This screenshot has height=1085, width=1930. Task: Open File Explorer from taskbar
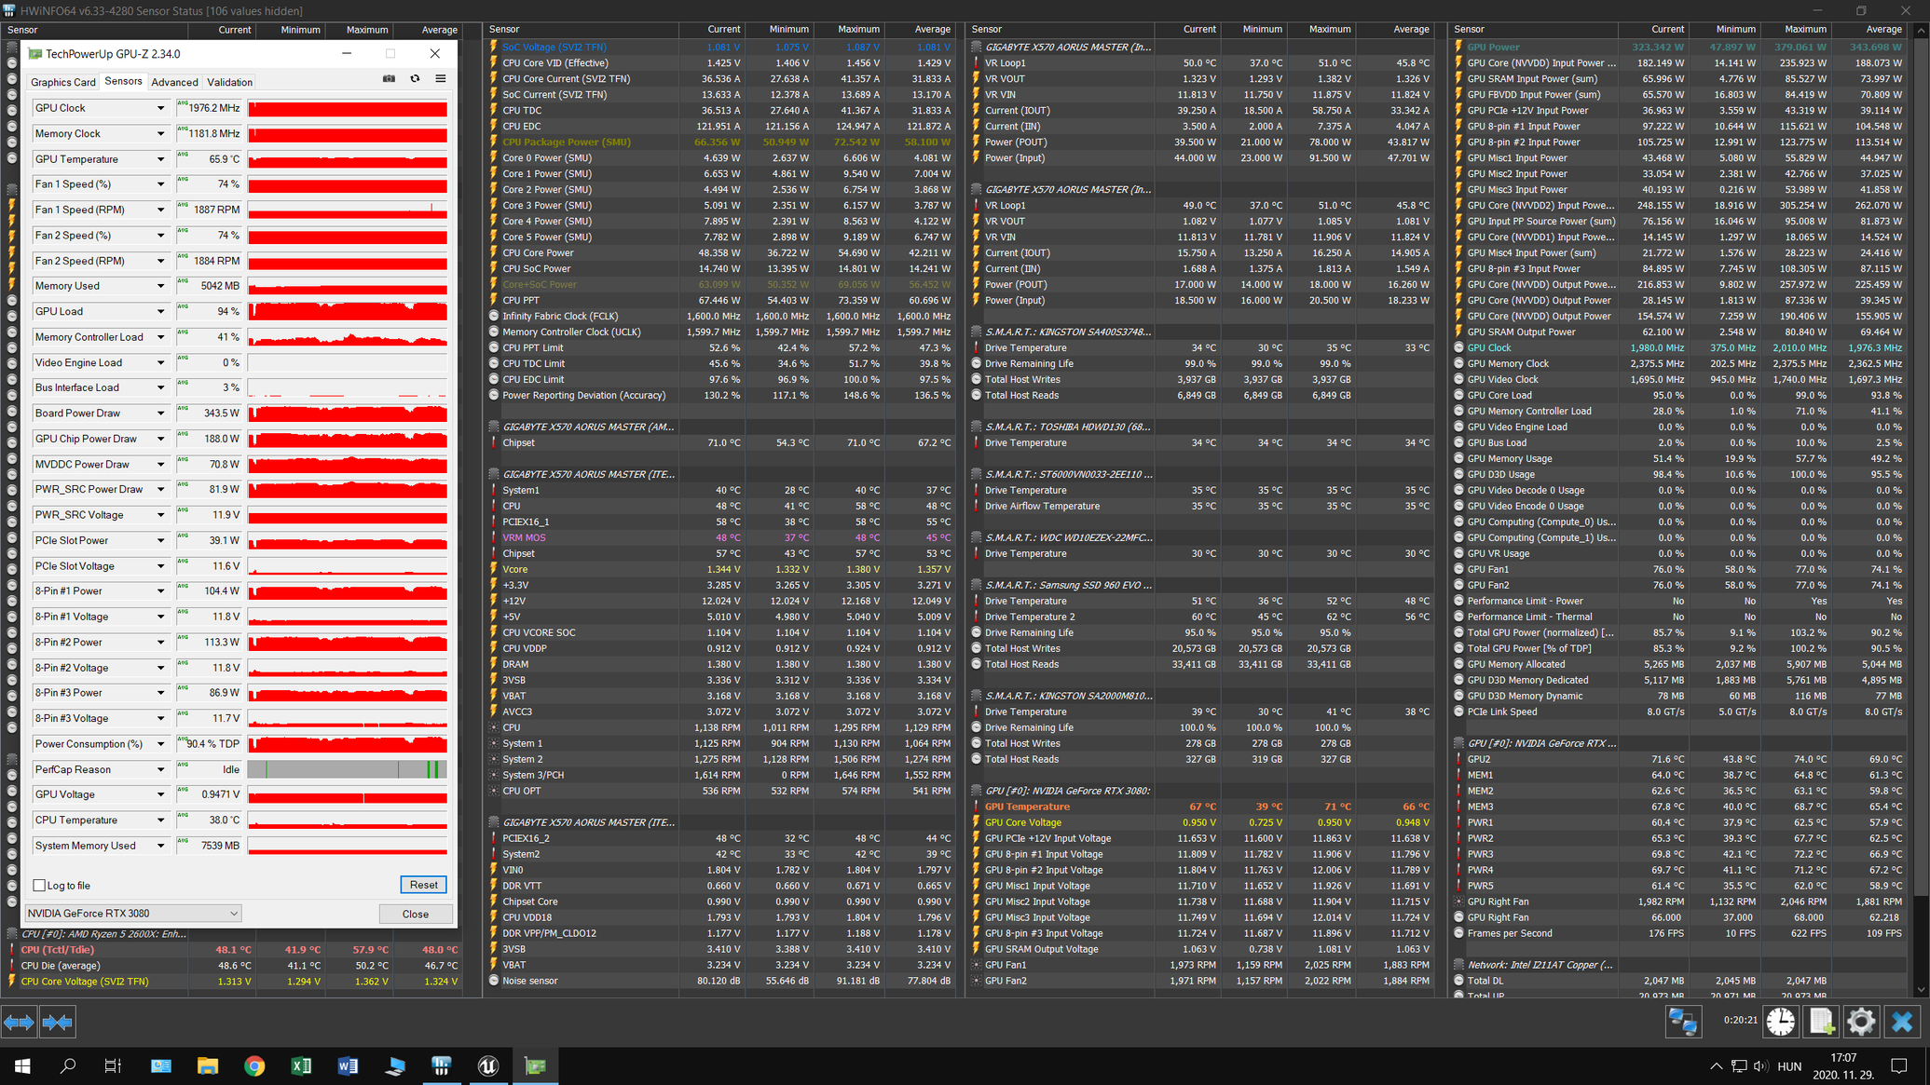click(x=208, y=1065)
